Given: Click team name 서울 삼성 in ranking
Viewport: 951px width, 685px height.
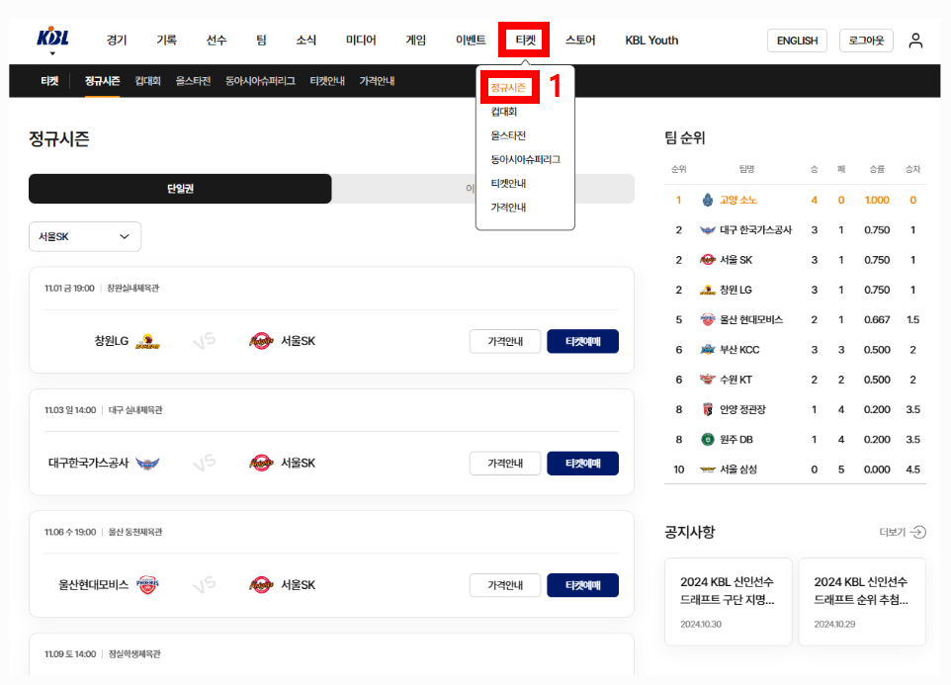Looking at the screenshot, I should pyautogui.click(x=738, y=470).
